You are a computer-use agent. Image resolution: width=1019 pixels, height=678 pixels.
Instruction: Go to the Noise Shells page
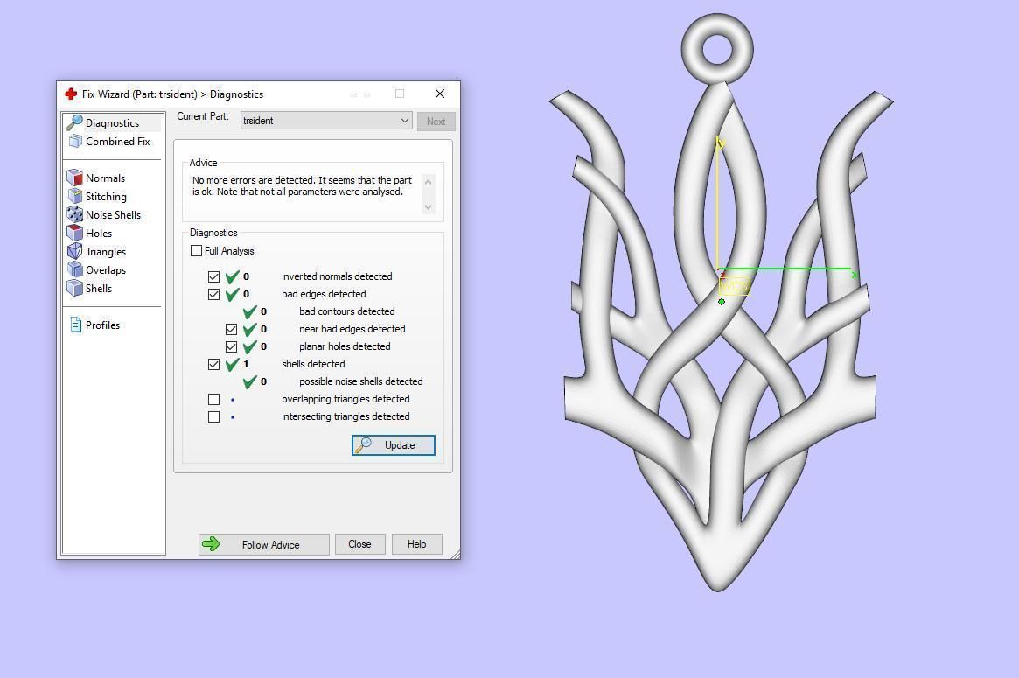point(113,214)
